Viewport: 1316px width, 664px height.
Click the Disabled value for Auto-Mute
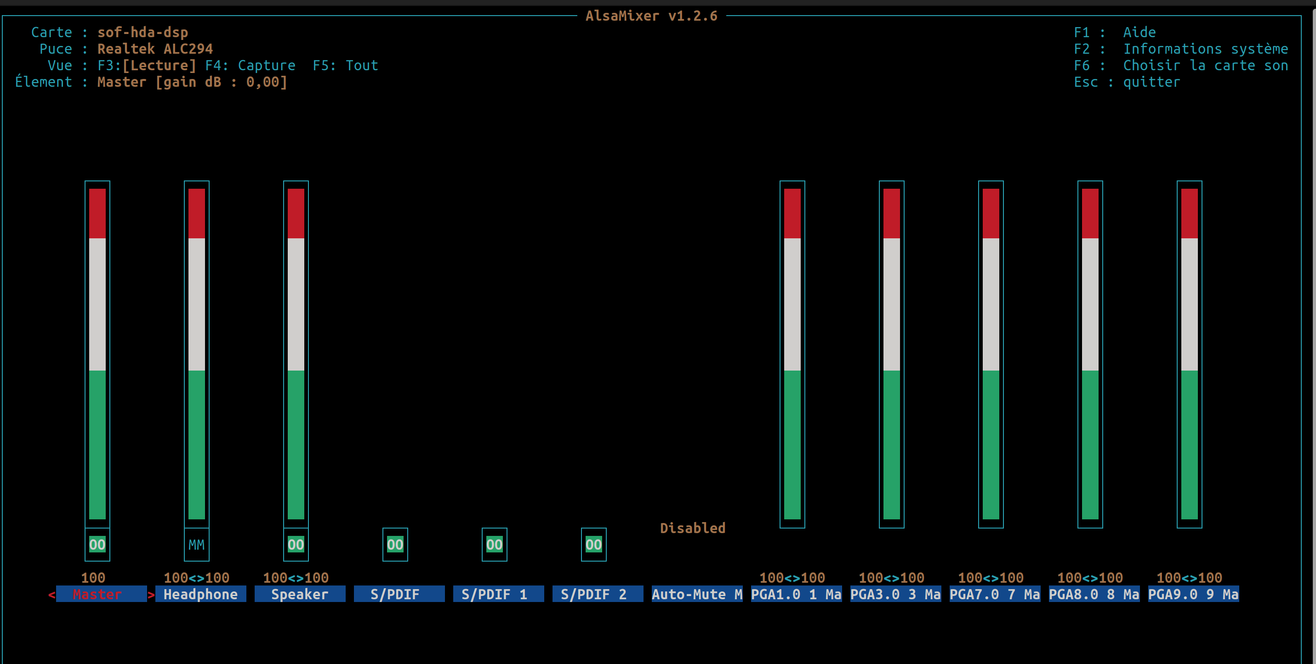click(x=692, y=528)
